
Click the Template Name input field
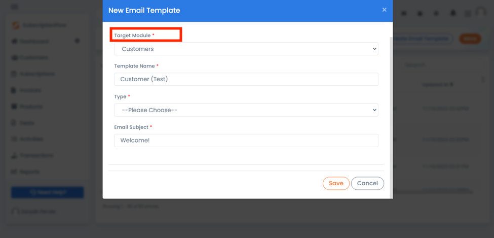pos(246,79)
